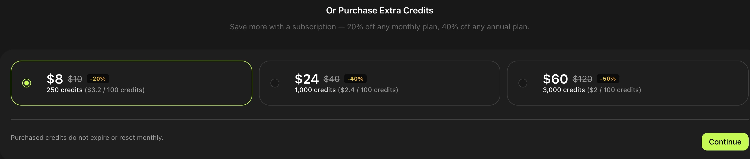Click the -50% discount badge
The height and width of the screenshot is (159, 750).
608,79
